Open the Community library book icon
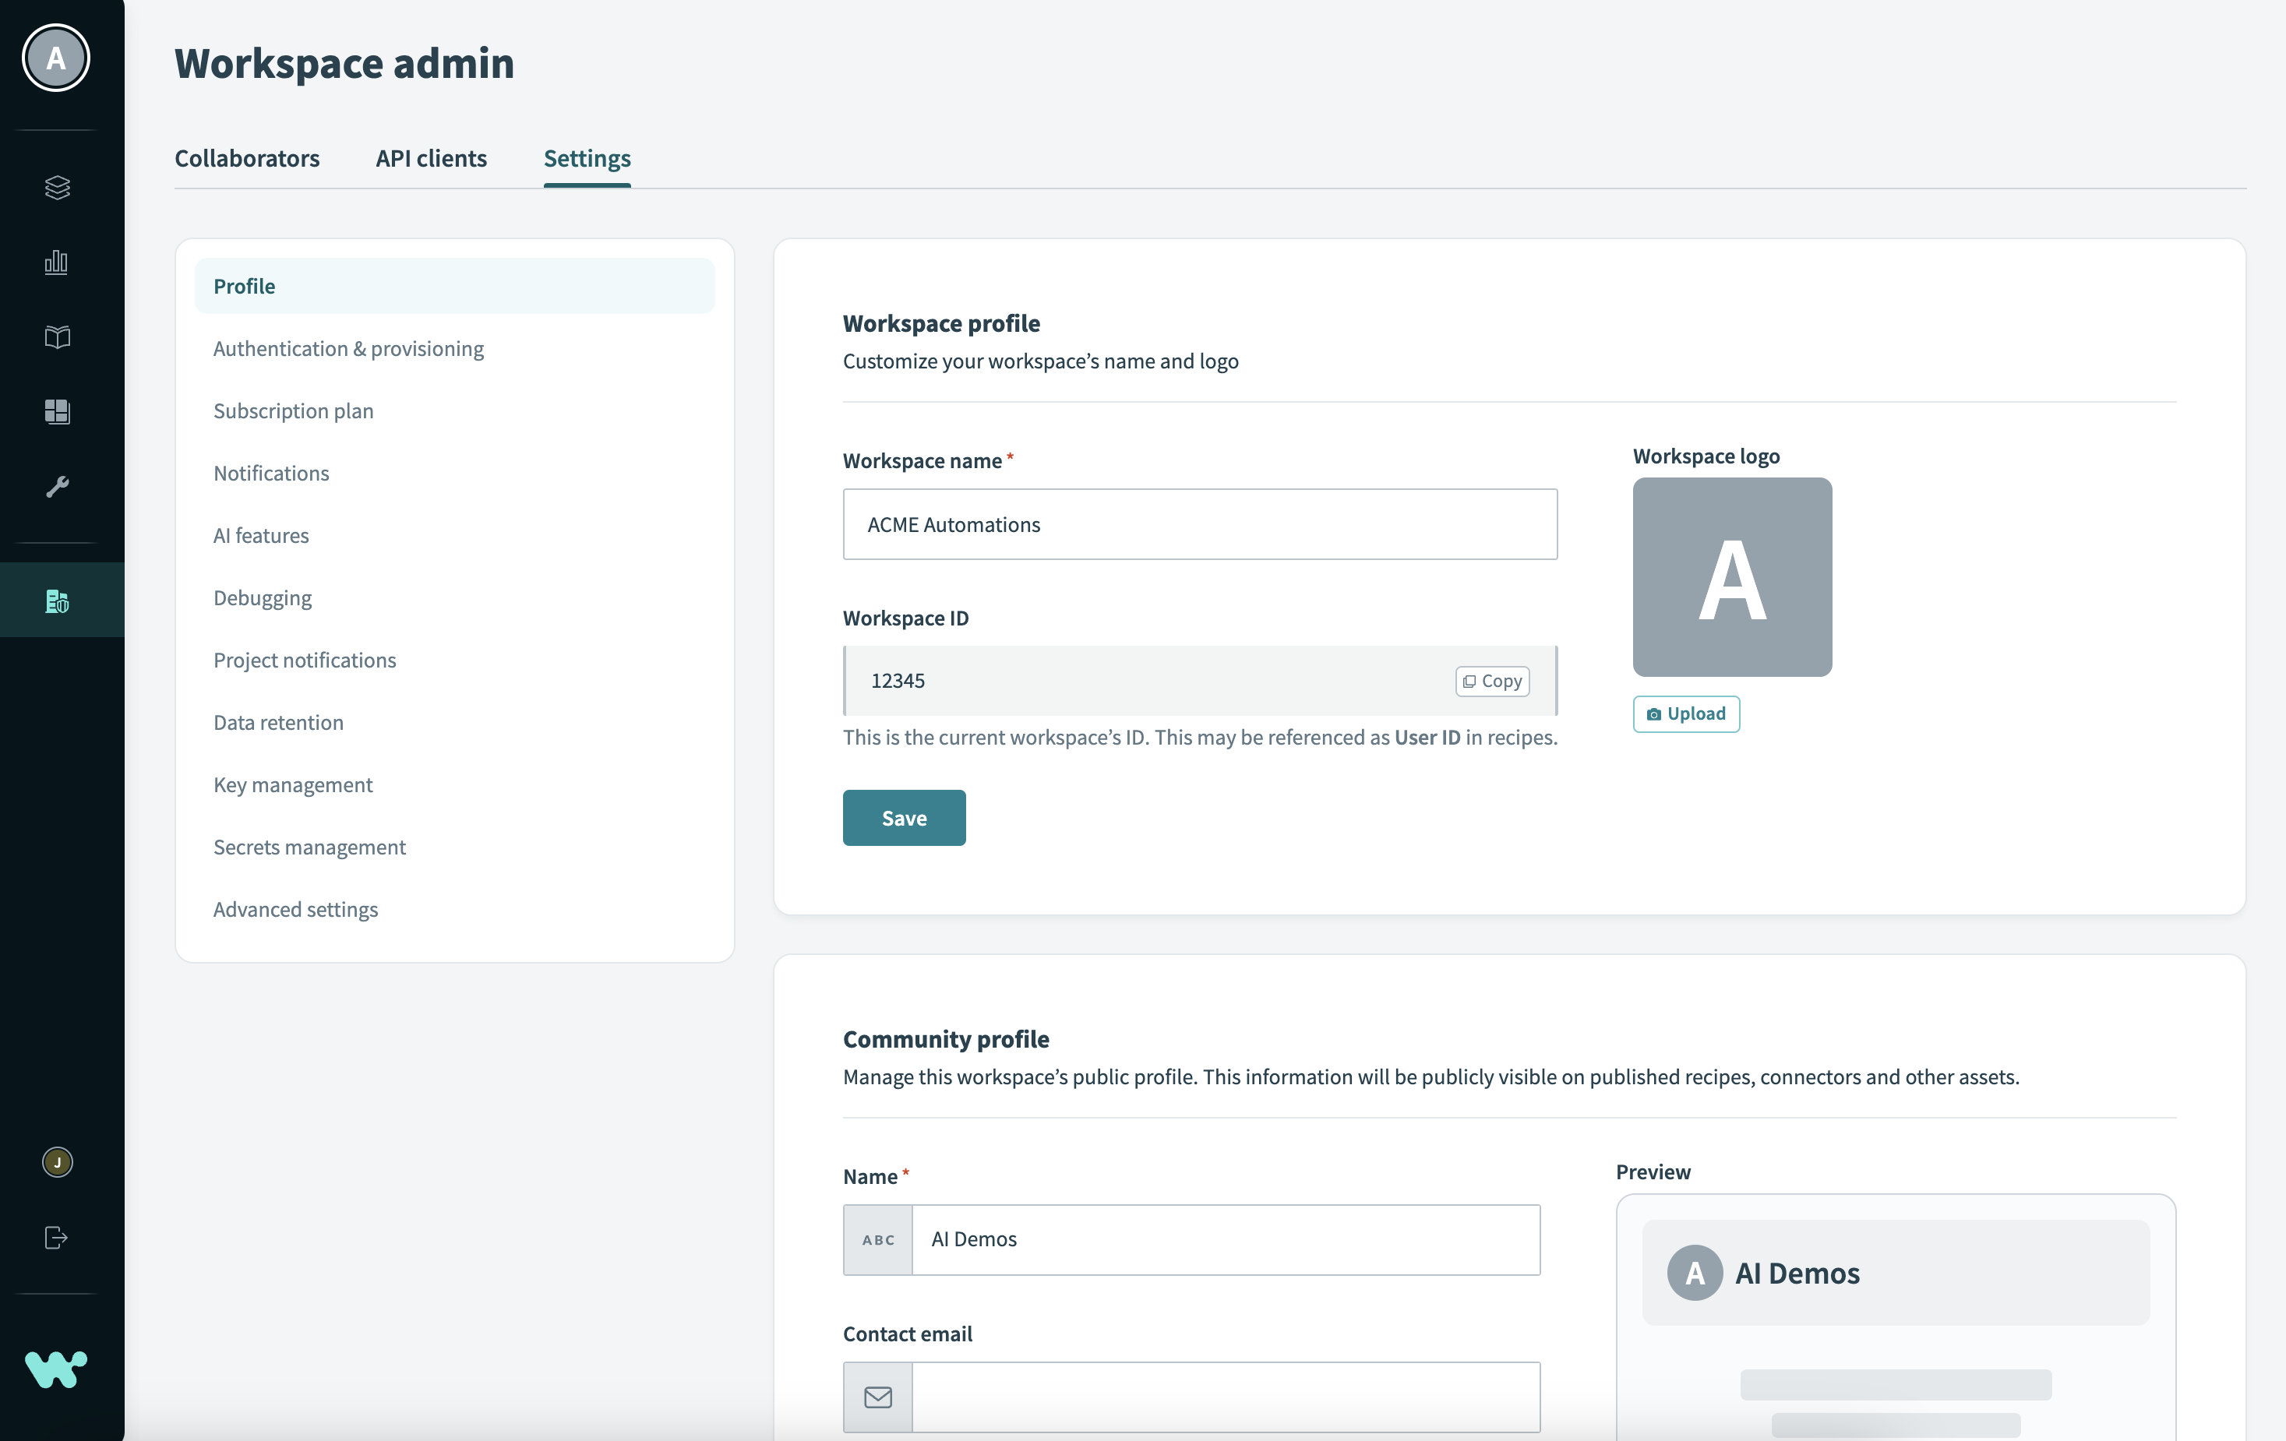This screenshot has height=1441, width=2286. pyautogui.click(x=57, y=337)
